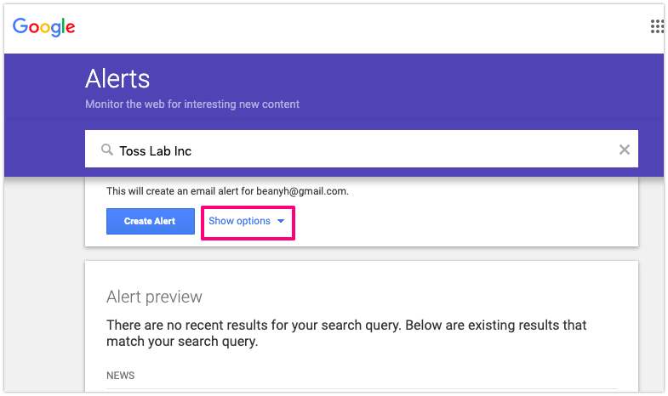Image resolution: width=668 pixels, height=396 pixels.
Task: Click the no recent results message
Action: point(346,333)
